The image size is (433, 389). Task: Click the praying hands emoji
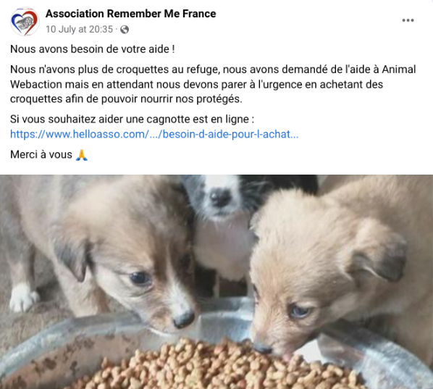(82, 155)
